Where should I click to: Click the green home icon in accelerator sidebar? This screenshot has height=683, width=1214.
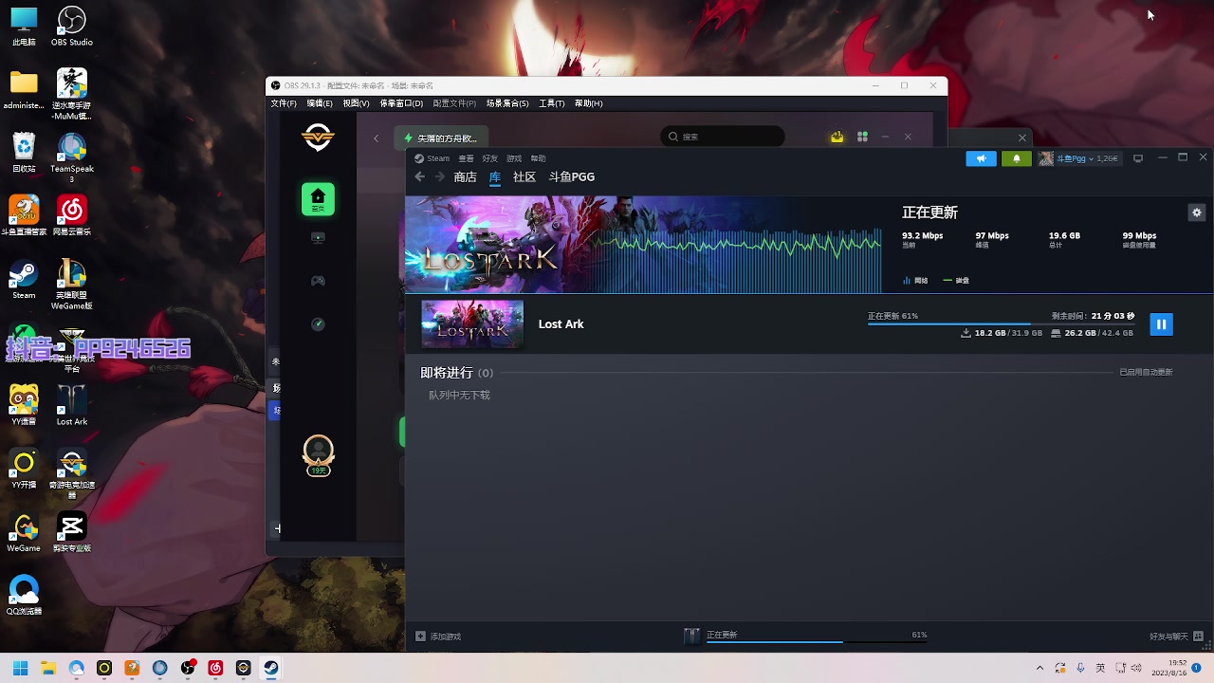[319, 199]
